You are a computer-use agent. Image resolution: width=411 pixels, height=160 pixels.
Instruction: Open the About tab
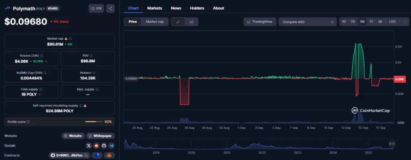click(219, 8)
